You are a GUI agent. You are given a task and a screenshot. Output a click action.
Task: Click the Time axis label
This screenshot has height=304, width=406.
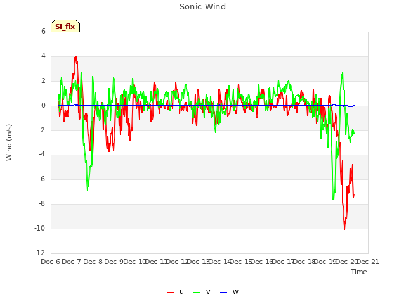click(359, 272)
